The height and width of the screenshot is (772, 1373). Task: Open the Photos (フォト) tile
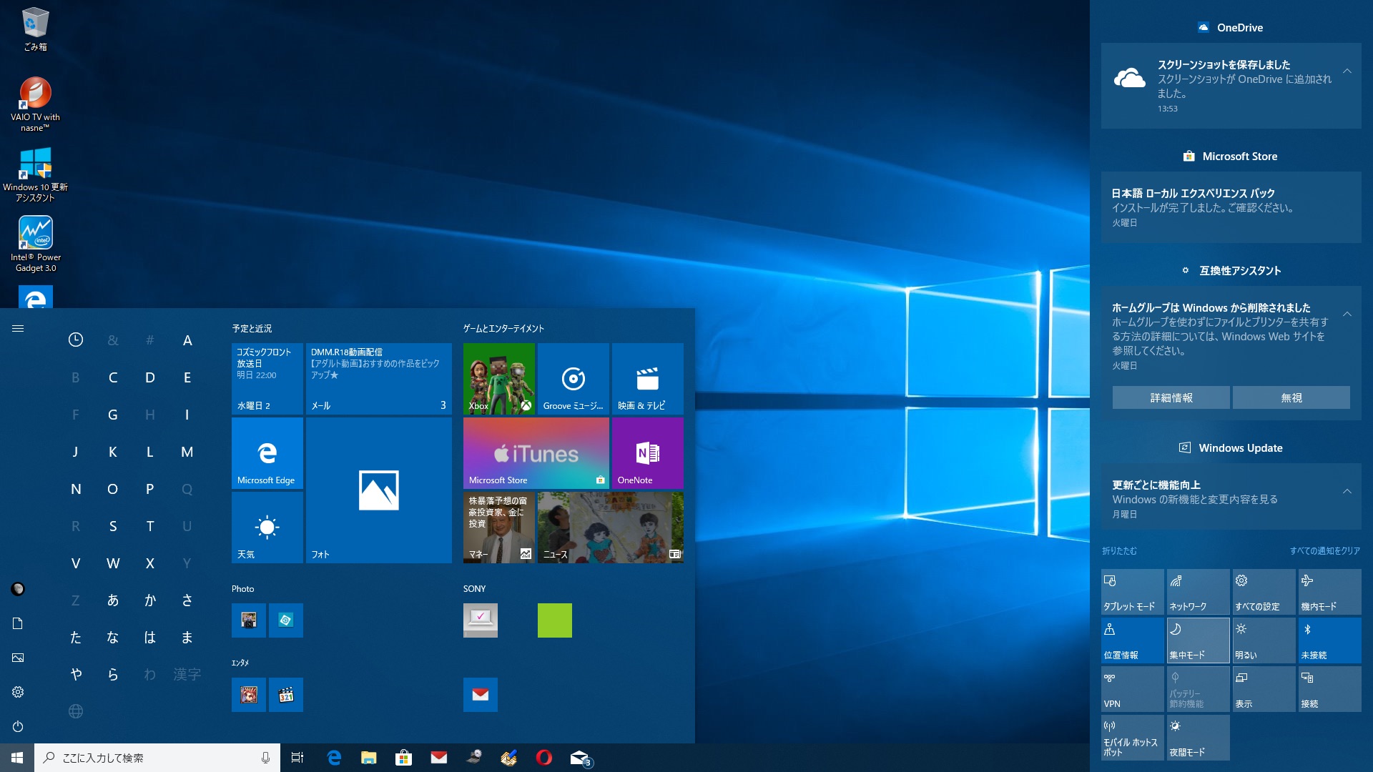click(378, 490)
